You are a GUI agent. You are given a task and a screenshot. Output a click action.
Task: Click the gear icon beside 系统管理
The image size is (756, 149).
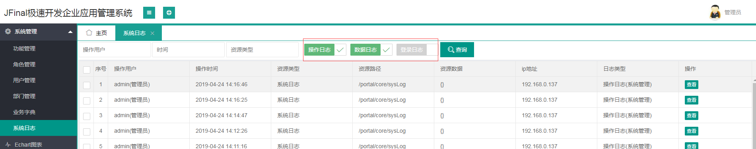tap(8, 31)
